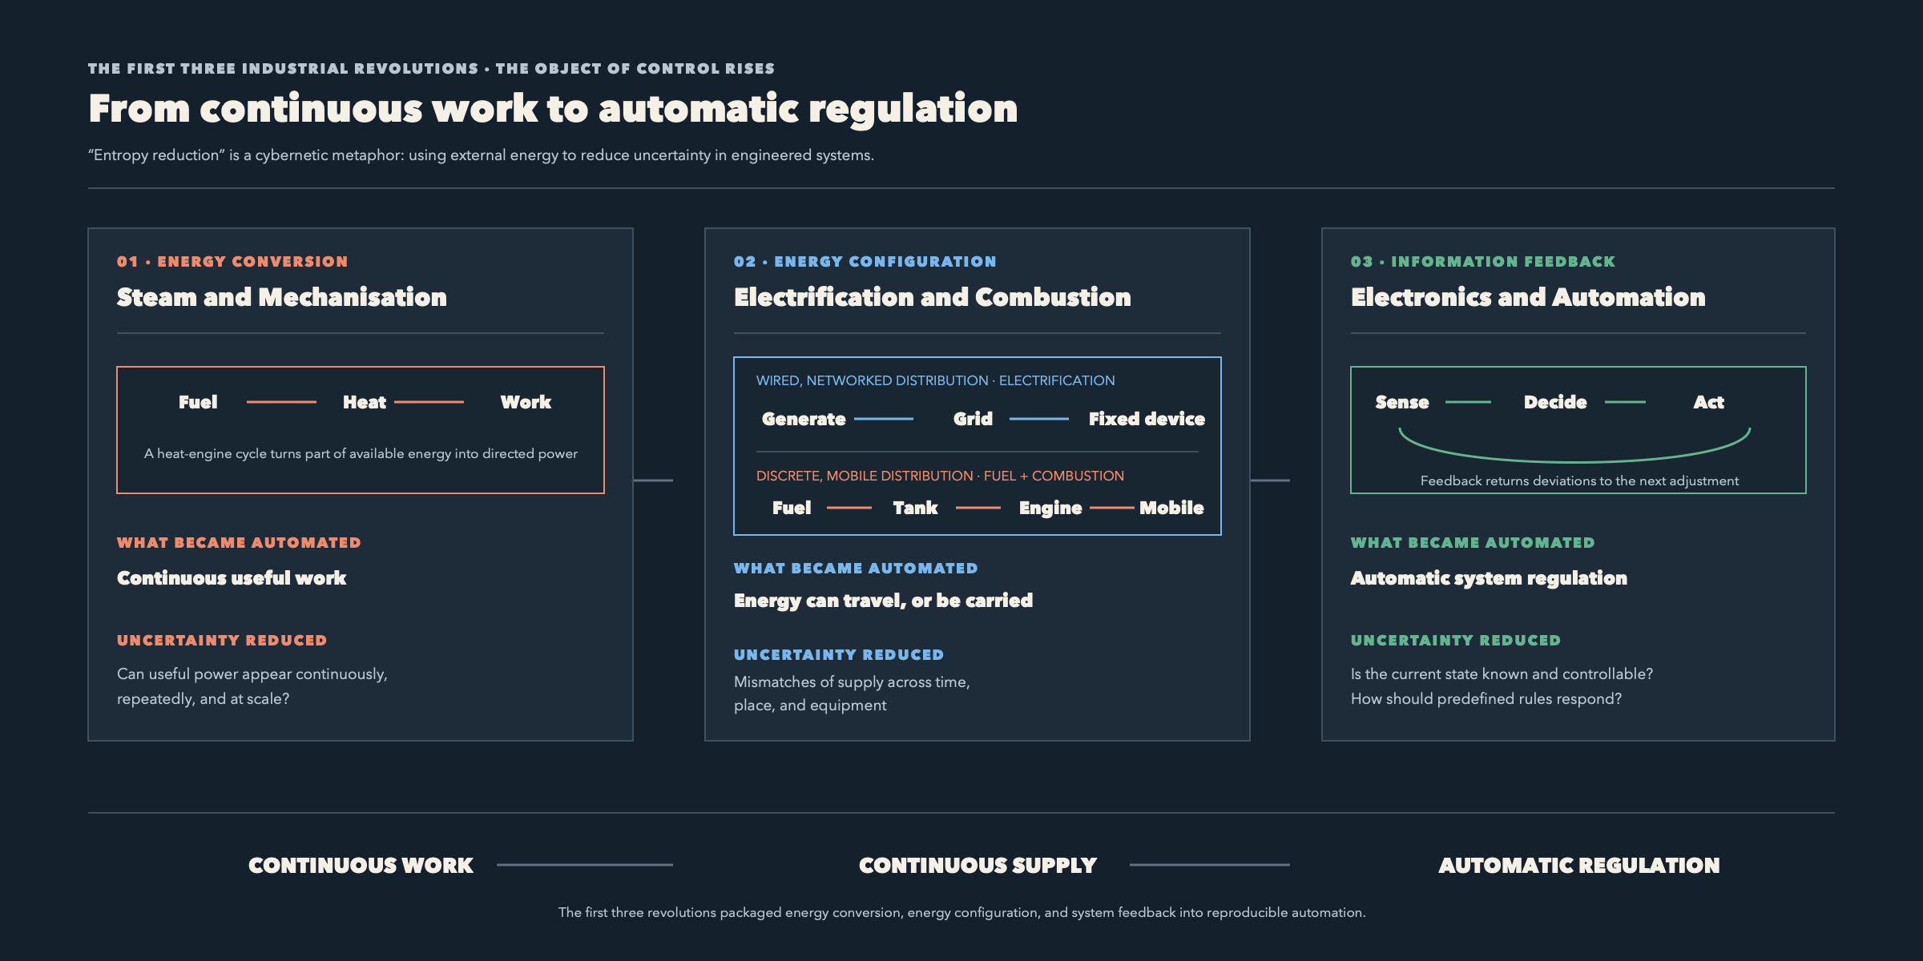Click 'Uncertainty Reduced' label in the green card
The width and height of the screenshot is (1923, 961).
click(x=1456, y=641)
